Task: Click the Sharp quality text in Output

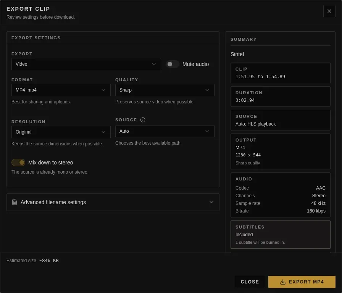Action: coord(248,163)
